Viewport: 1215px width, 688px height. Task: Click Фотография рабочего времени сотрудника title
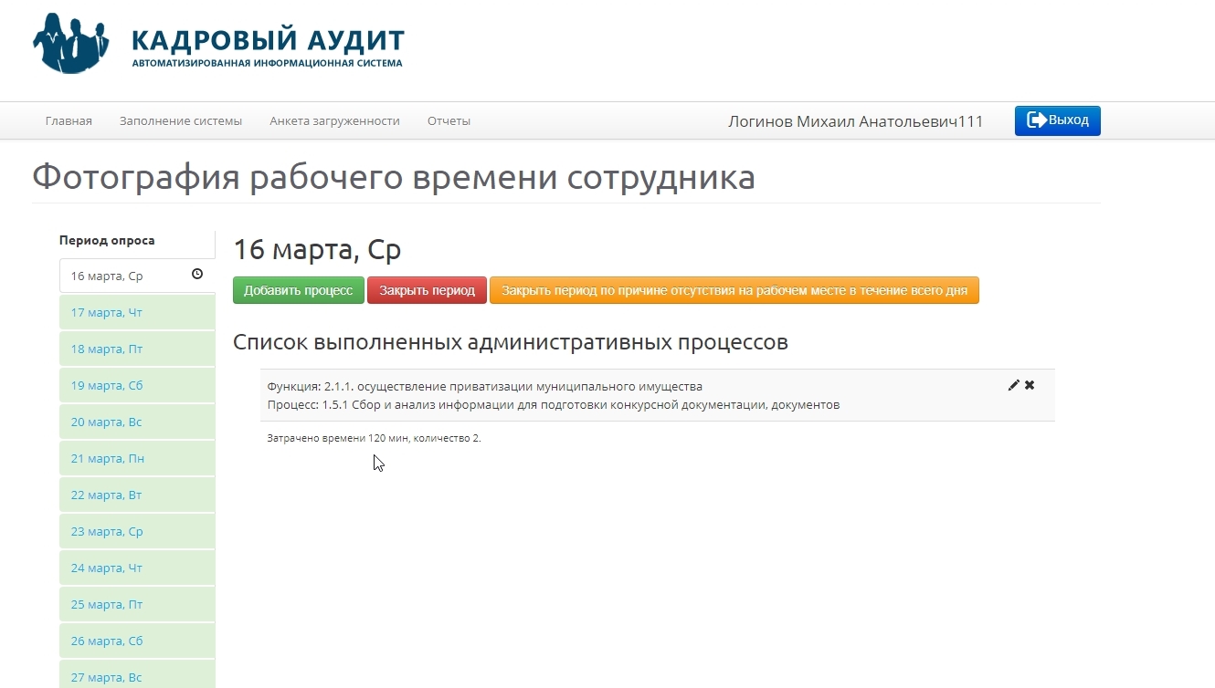pos(394,177)
